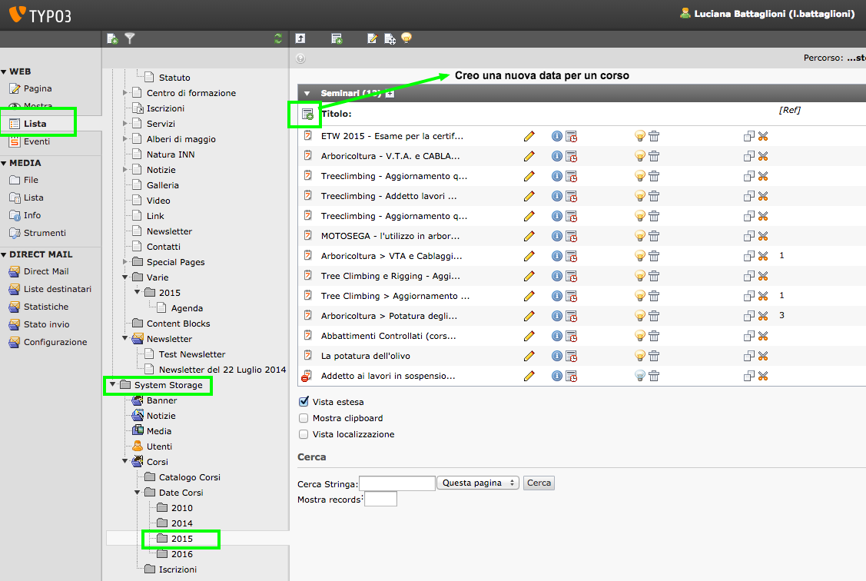Delete the La potatura dell'olivo record
This screenshot has height=581, width=866.
pos(654,356)
